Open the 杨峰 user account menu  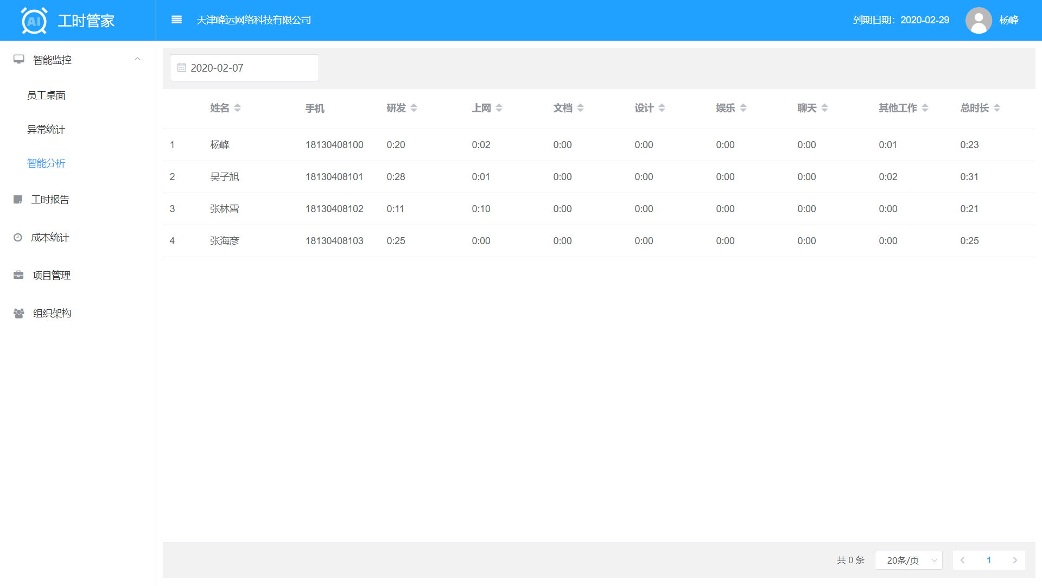(x=1008, y=20)
